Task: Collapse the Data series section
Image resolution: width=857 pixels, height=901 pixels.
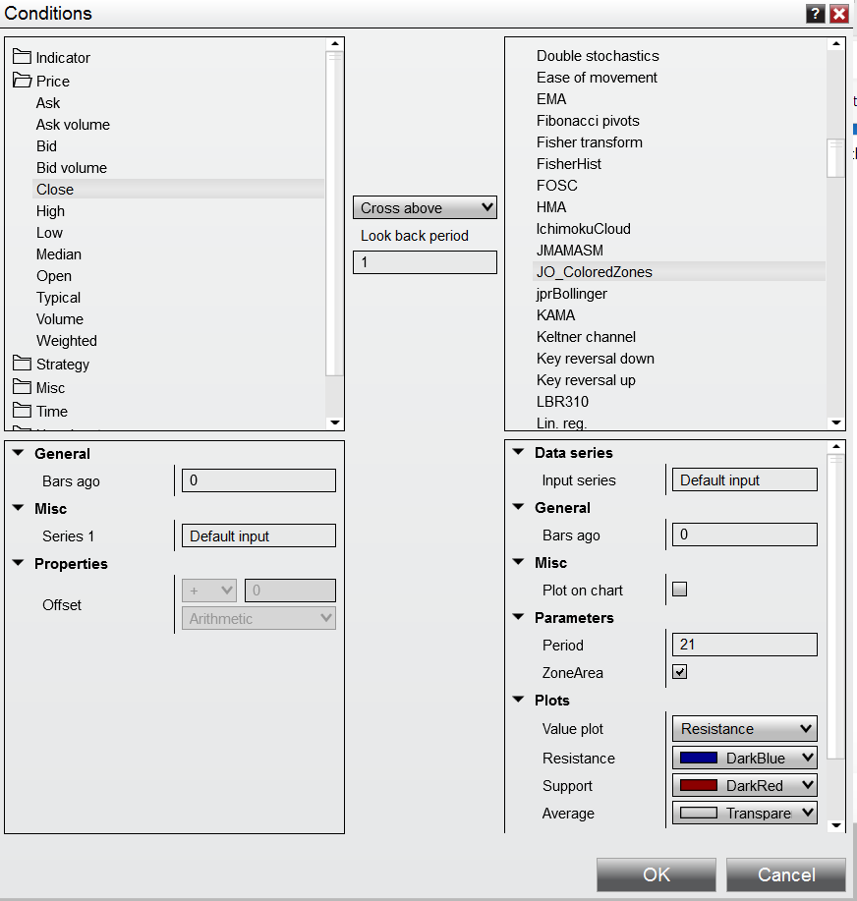Action: click(x=519, y=452)
